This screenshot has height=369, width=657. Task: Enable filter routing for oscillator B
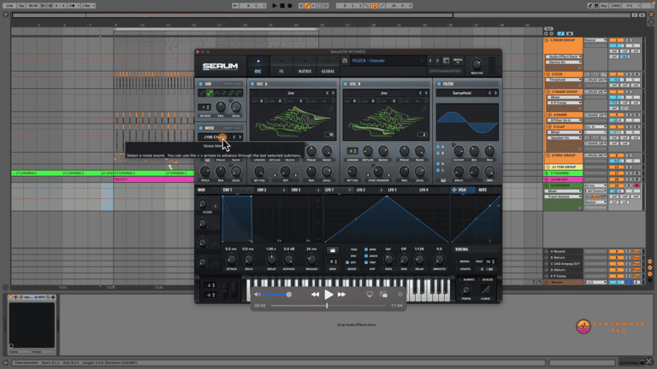click(438, 153)
